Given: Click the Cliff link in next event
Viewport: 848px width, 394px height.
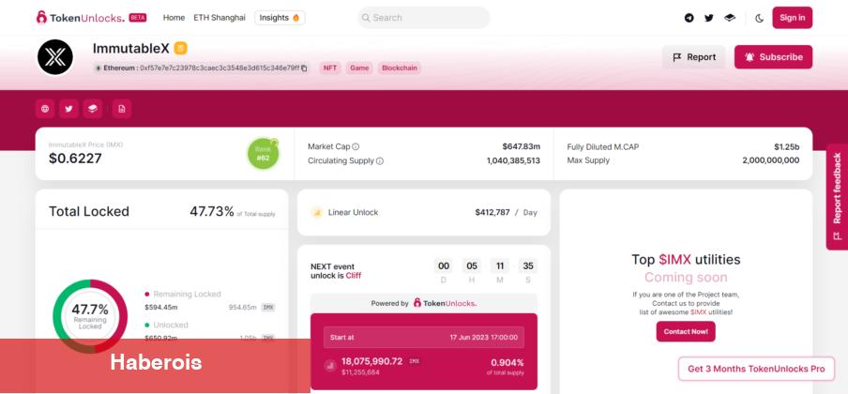Looking at the screenshot, I should [x=353, y=276].
